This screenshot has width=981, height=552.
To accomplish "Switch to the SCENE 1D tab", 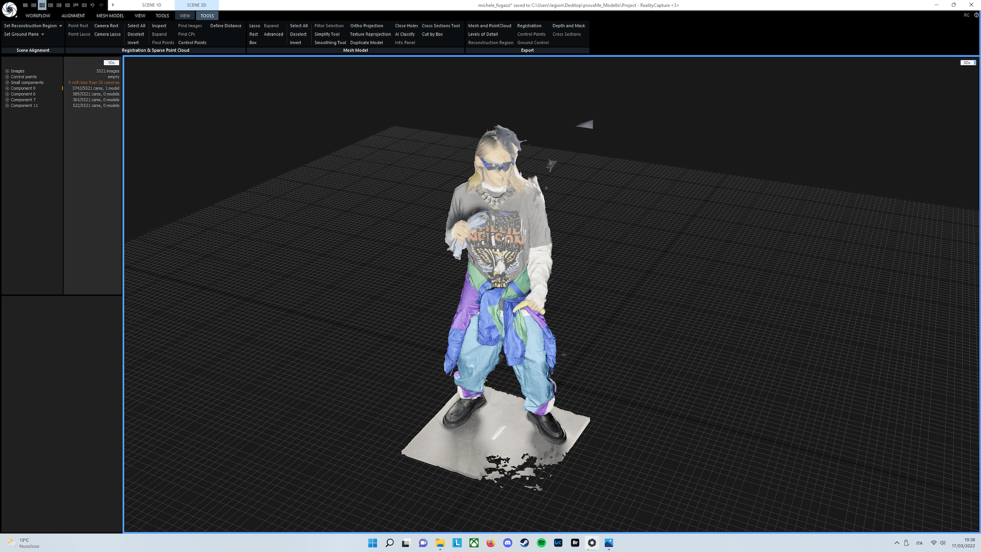I will coord(151,5).
